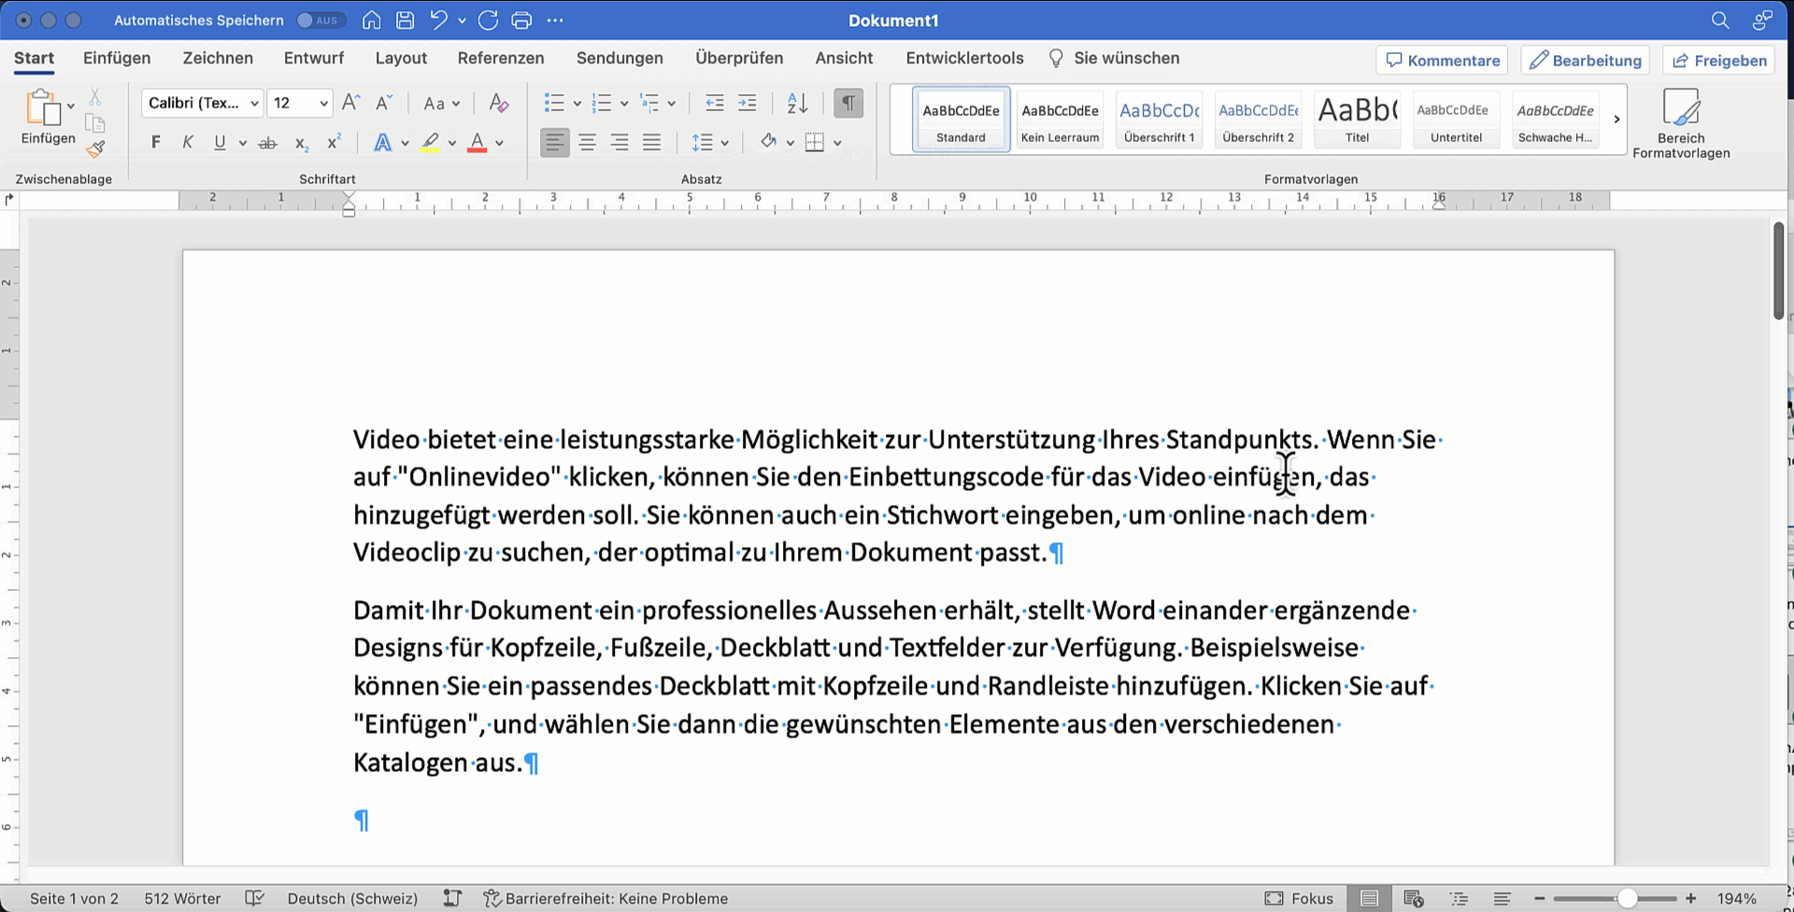Switch to the Referenzen tab
1794x912 pixels.
(500, 58)
